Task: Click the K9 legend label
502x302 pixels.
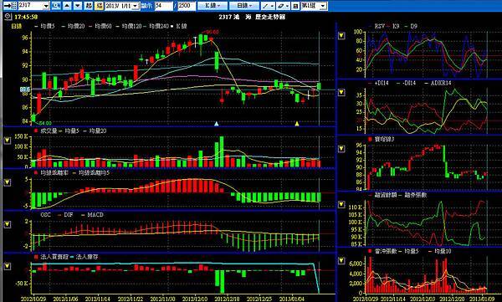Action: 396,26
